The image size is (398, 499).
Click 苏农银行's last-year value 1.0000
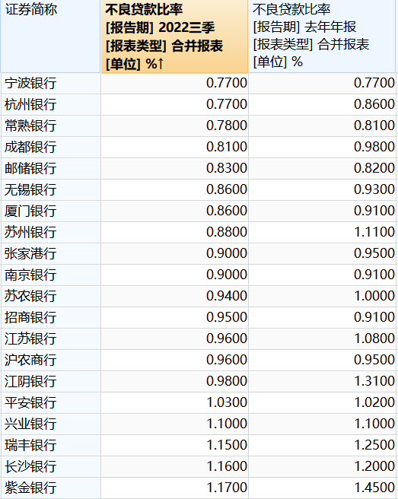[x=374, y=297]
